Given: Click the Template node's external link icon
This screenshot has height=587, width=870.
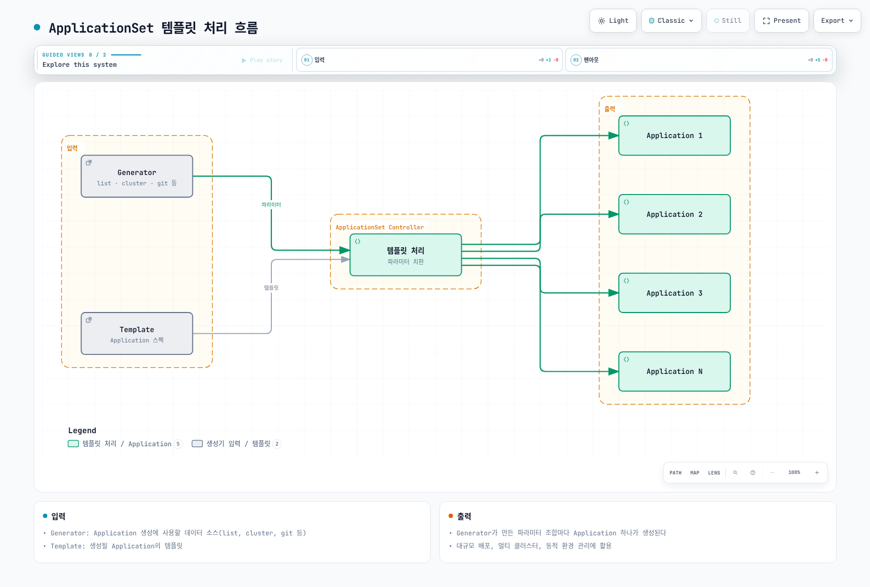Looking at the screenshot, I should click(89, 320).
